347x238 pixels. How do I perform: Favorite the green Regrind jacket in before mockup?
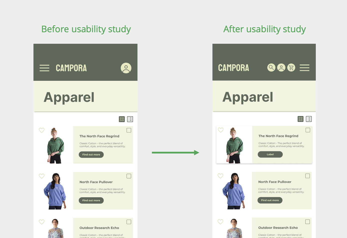pyautogui.click(x=42, y=130)
